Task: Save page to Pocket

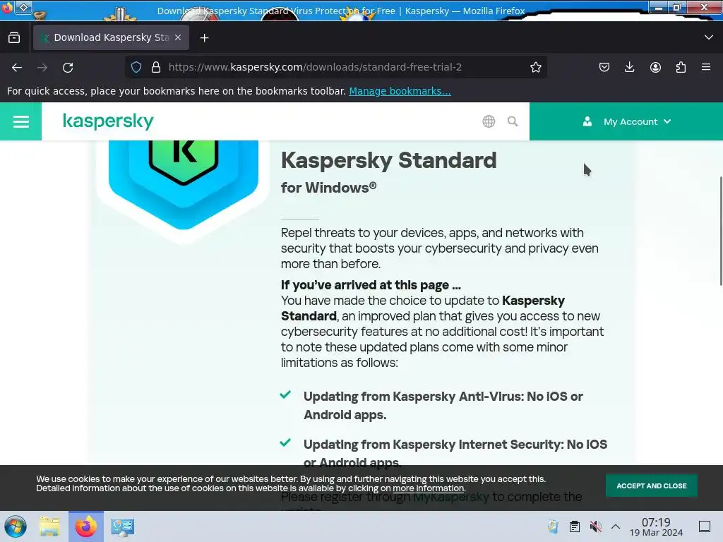Action: pyautogui.click(x=604, y=67)
